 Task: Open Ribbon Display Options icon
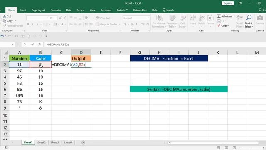click(x=240, y=3)
